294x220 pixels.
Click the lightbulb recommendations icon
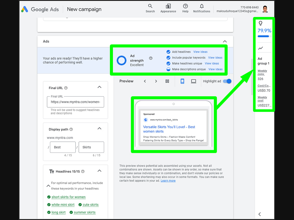point(260,23)
